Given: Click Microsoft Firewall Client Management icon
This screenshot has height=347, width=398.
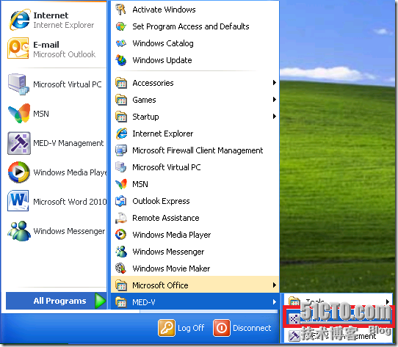Looking at the screenshot, I should (x=121, y=150).
